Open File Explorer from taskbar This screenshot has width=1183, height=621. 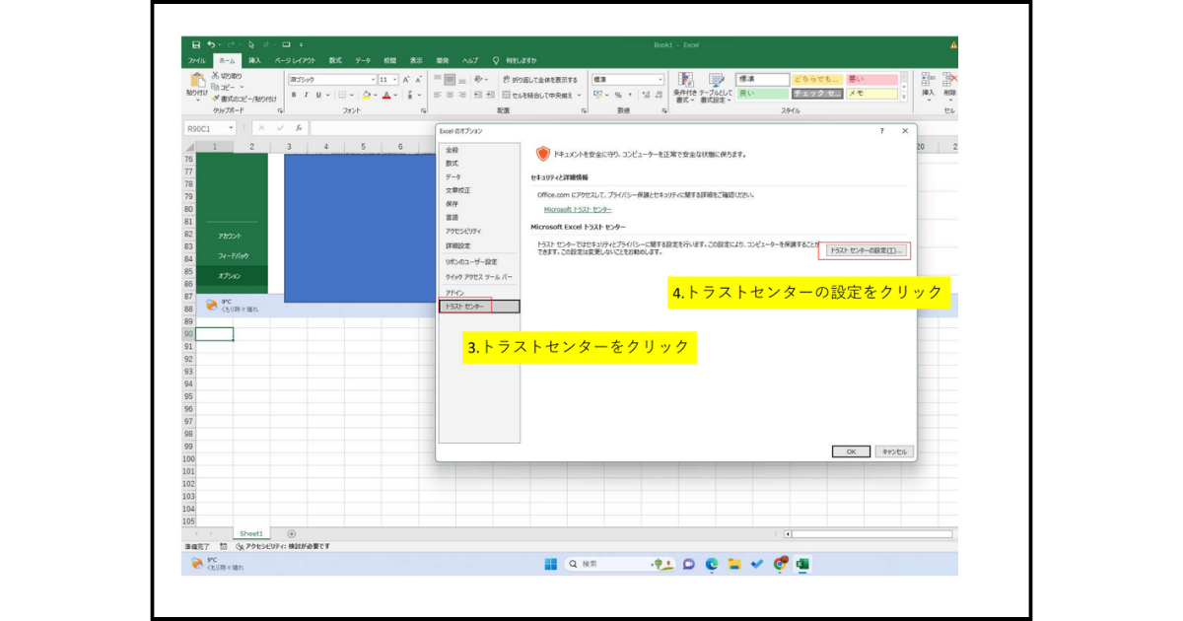[733, 564]
